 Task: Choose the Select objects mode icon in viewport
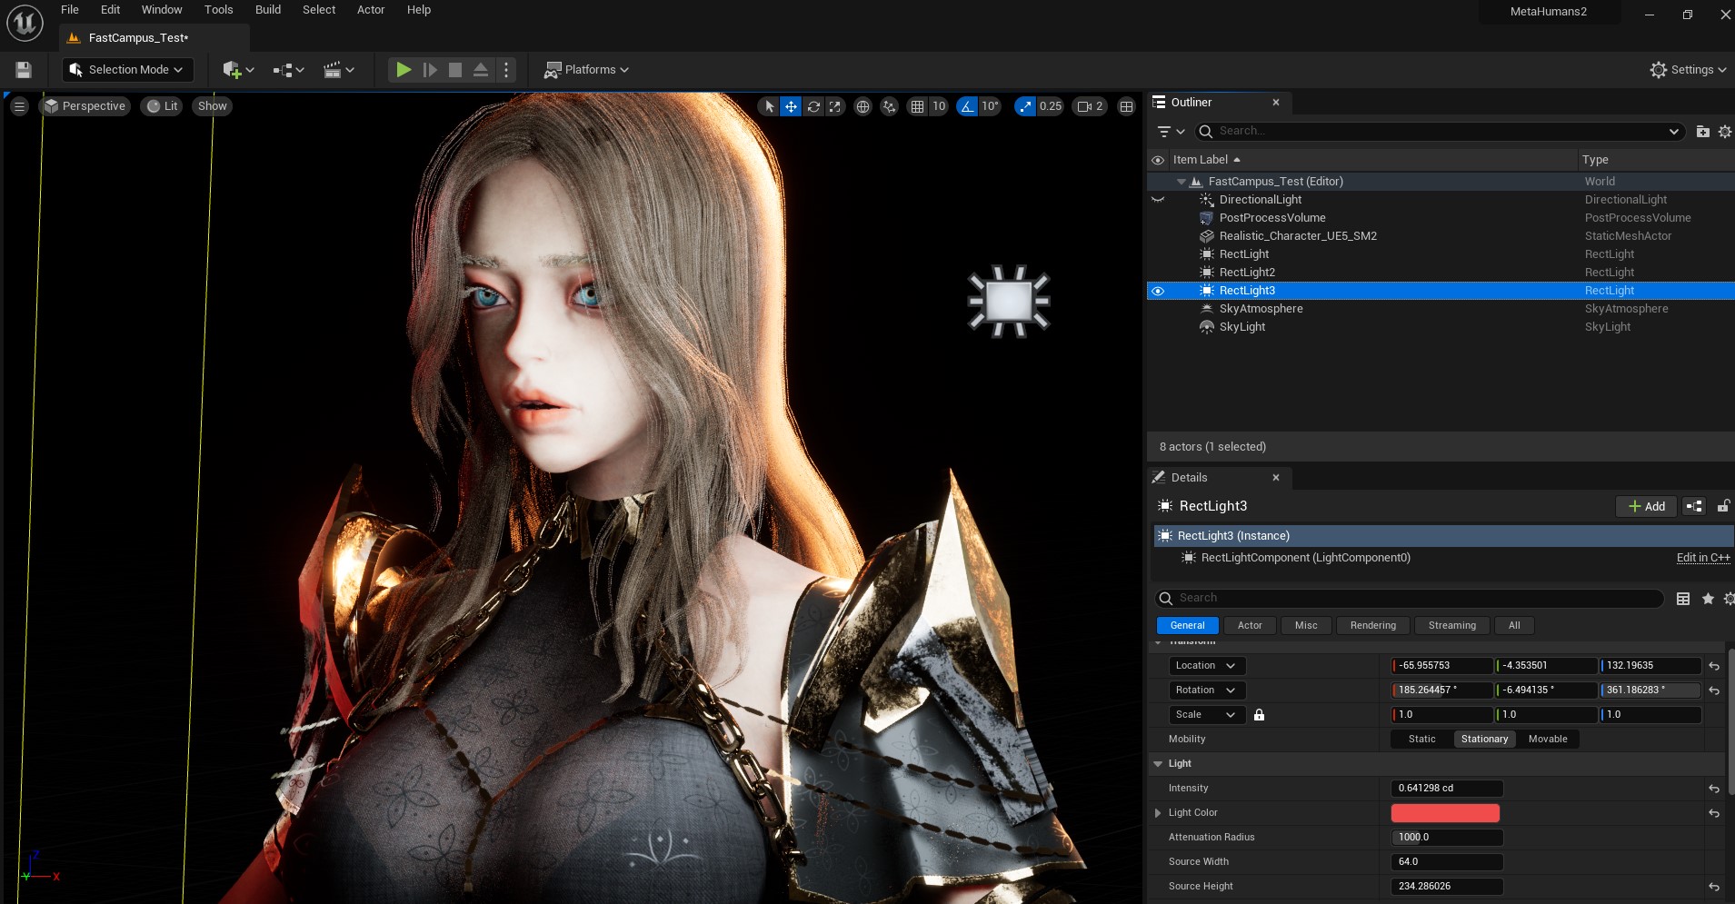point(769,106)
